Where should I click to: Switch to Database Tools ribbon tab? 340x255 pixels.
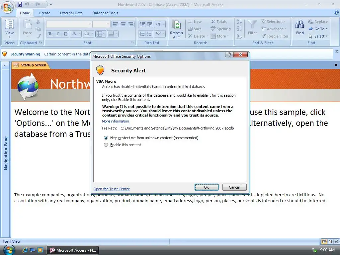(105, 13)
